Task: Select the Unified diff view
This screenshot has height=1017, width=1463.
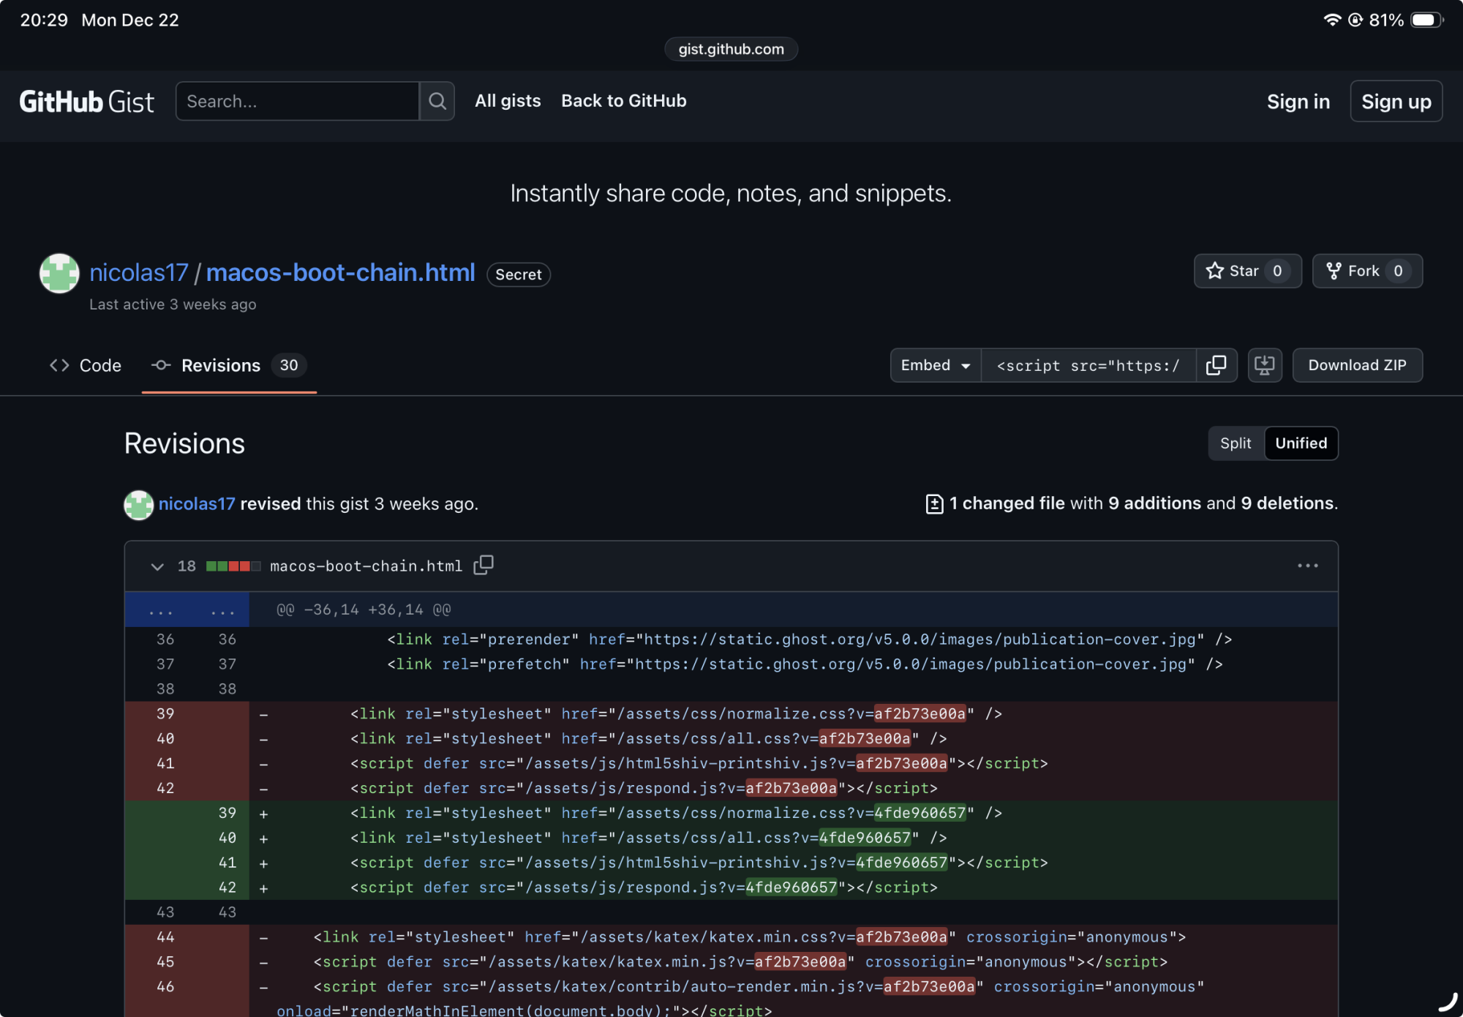Action: point(1301,443)
